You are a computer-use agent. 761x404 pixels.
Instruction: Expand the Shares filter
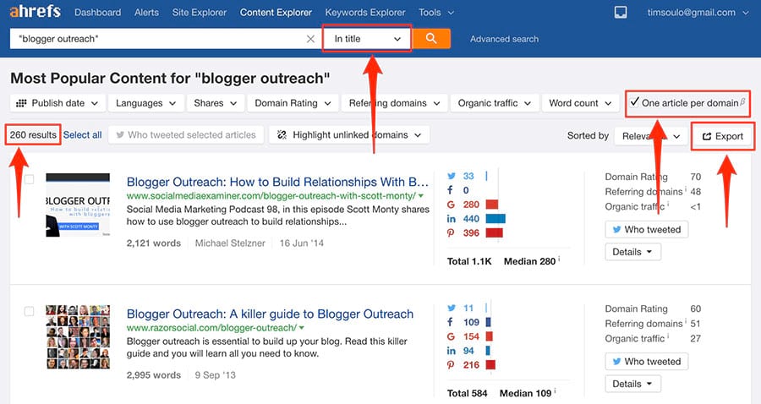pos(216,103)
